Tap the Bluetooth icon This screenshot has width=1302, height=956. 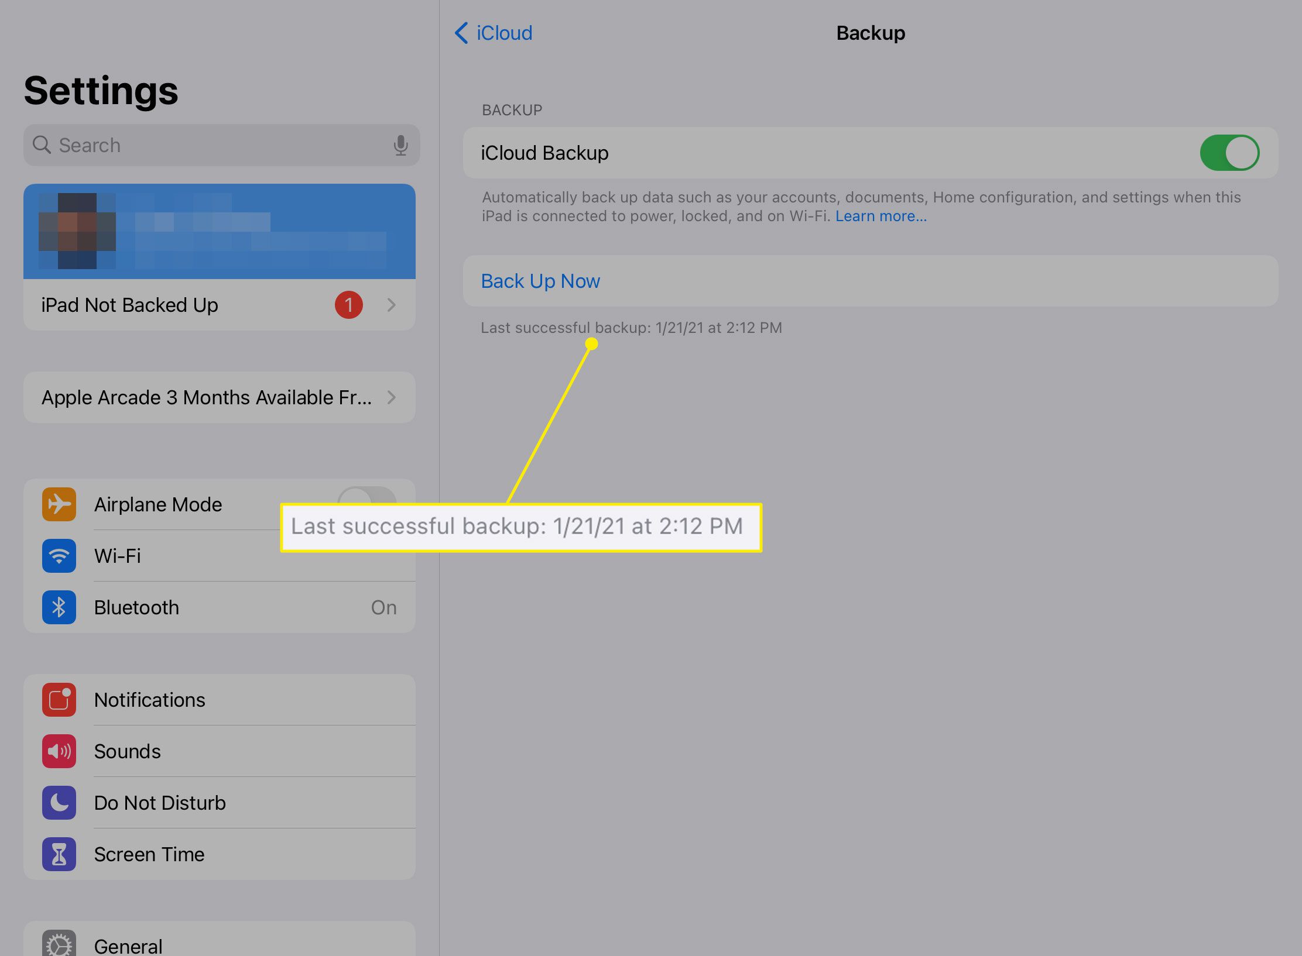[59, 607]
